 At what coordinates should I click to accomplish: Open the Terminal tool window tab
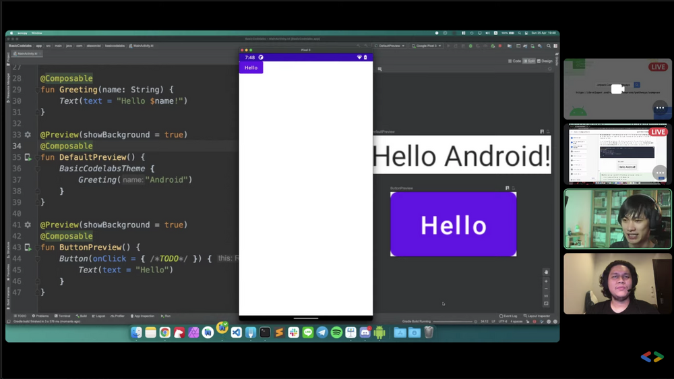pos(63,316)
